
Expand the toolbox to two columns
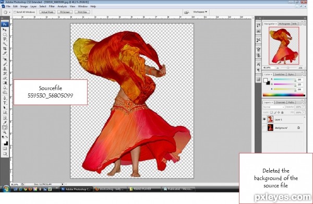tap(3, 18)
